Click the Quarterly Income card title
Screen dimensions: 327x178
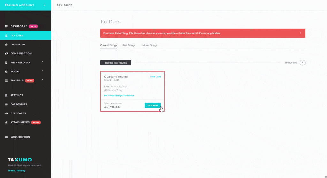[x=116, y=77]
